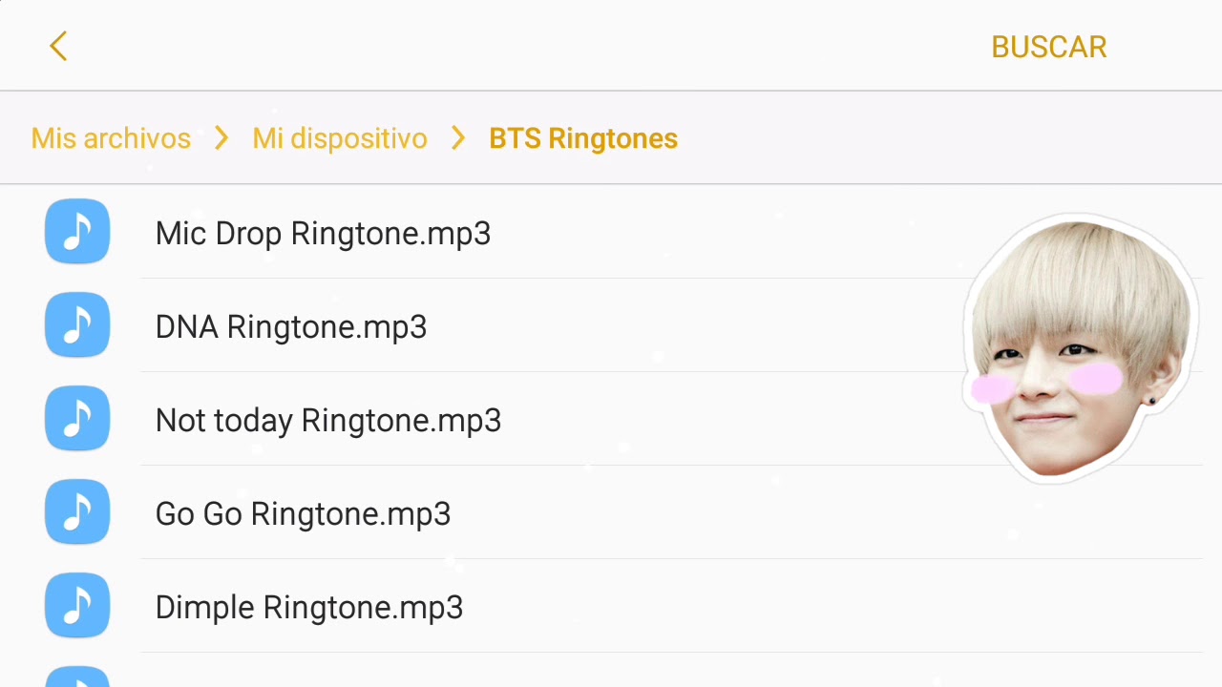This screenshot has height=687, width=1222.
Task: Click the DNA Ringtone music note icon
Action: pyautogui.click(x=77, y=325)
